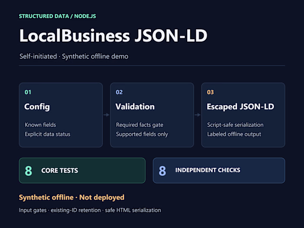Click the 'Required facts gate' text
Image resolution: width=304 pixels, height=228 pixels.
139,125
